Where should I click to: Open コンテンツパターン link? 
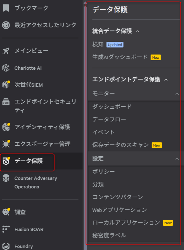click(118, 197)
